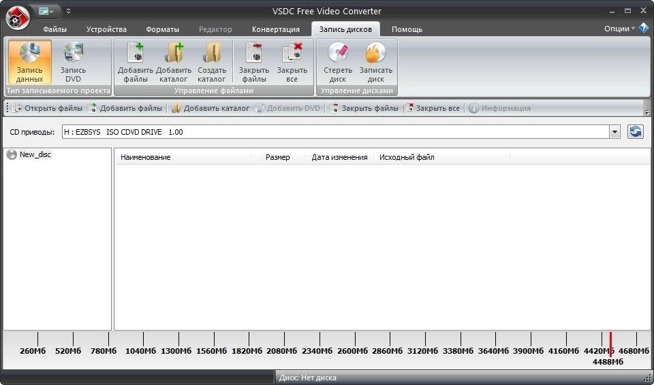Screen dimensions: 654x385
Task: Click Закрыть все in the secondary toolbar
Action: coord(433,108)
